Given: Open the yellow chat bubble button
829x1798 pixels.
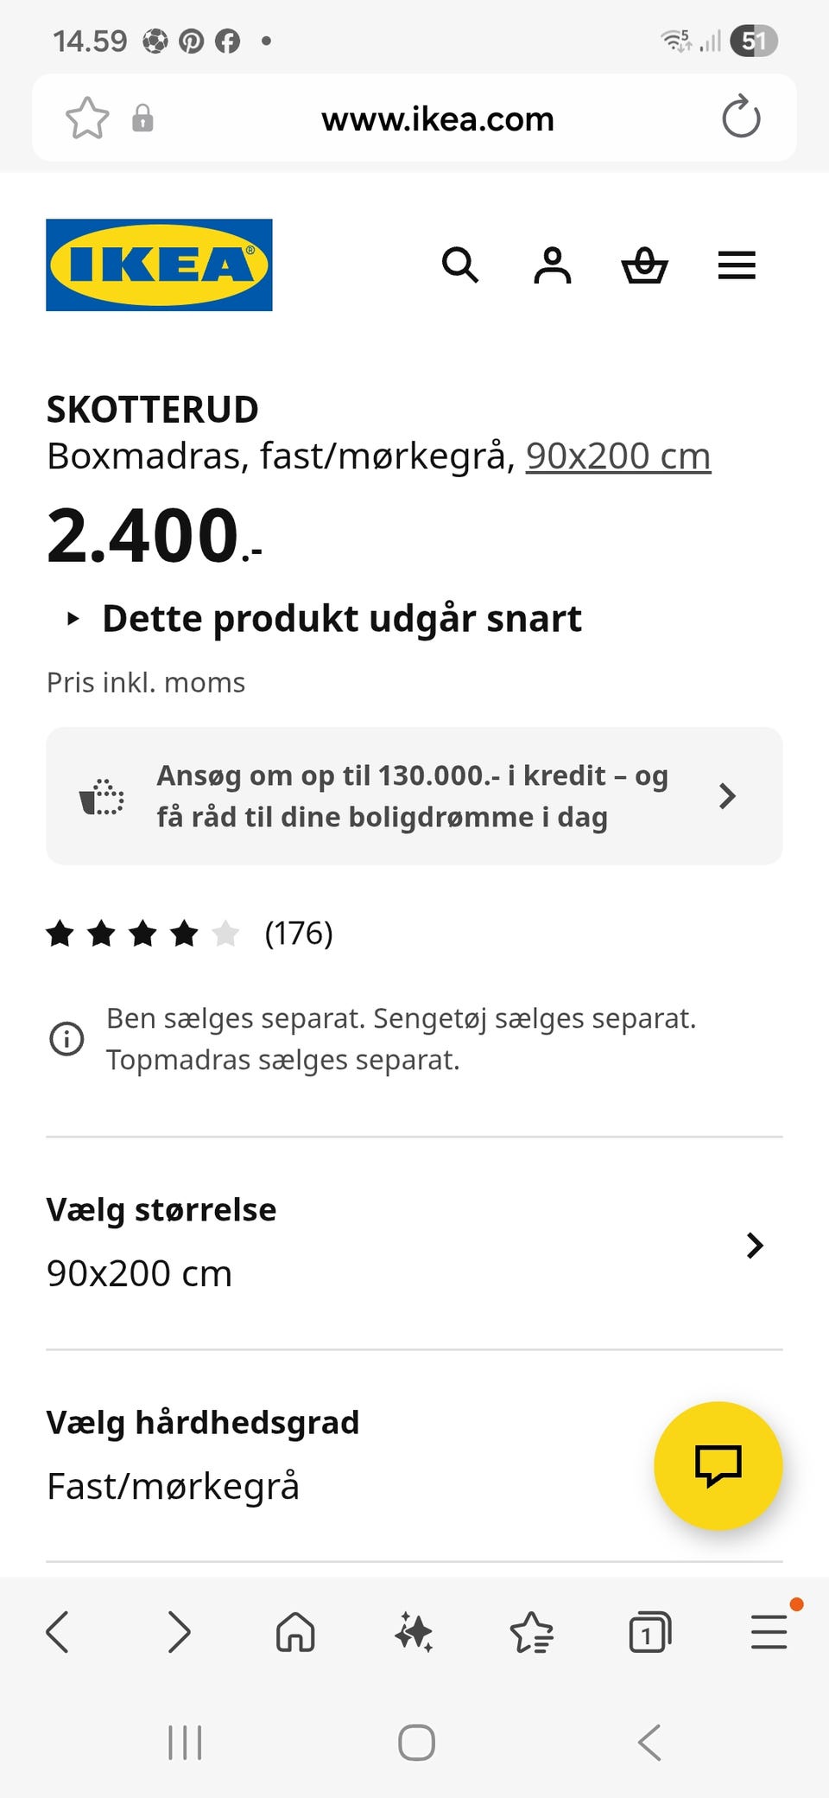Looking at the screenshot, I should 718,1465.
